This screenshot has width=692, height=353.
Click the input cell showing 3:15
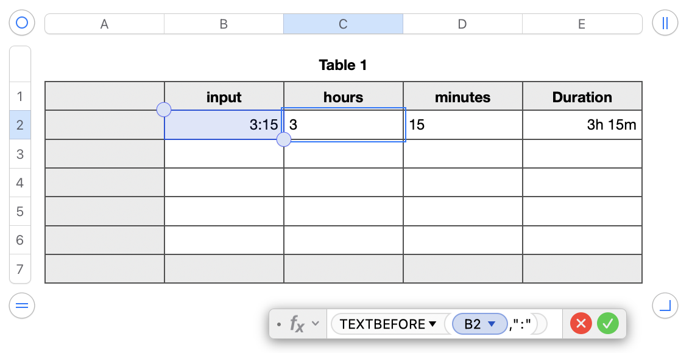(x=224, y=125)
